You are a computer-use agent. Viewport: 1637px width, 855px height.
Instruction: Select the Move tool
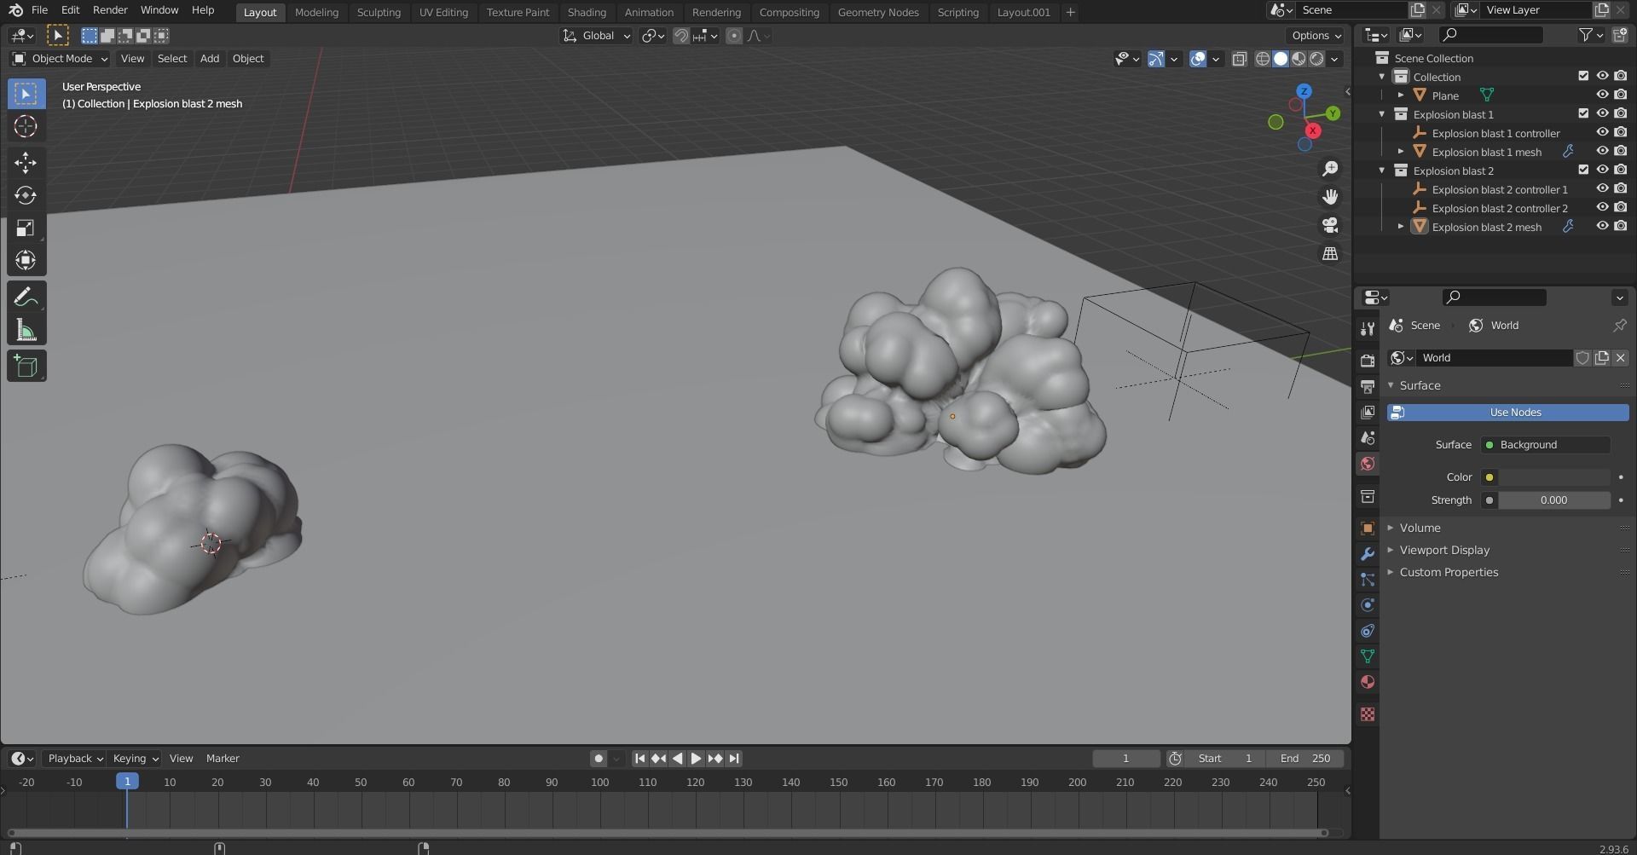click(26, 162)
